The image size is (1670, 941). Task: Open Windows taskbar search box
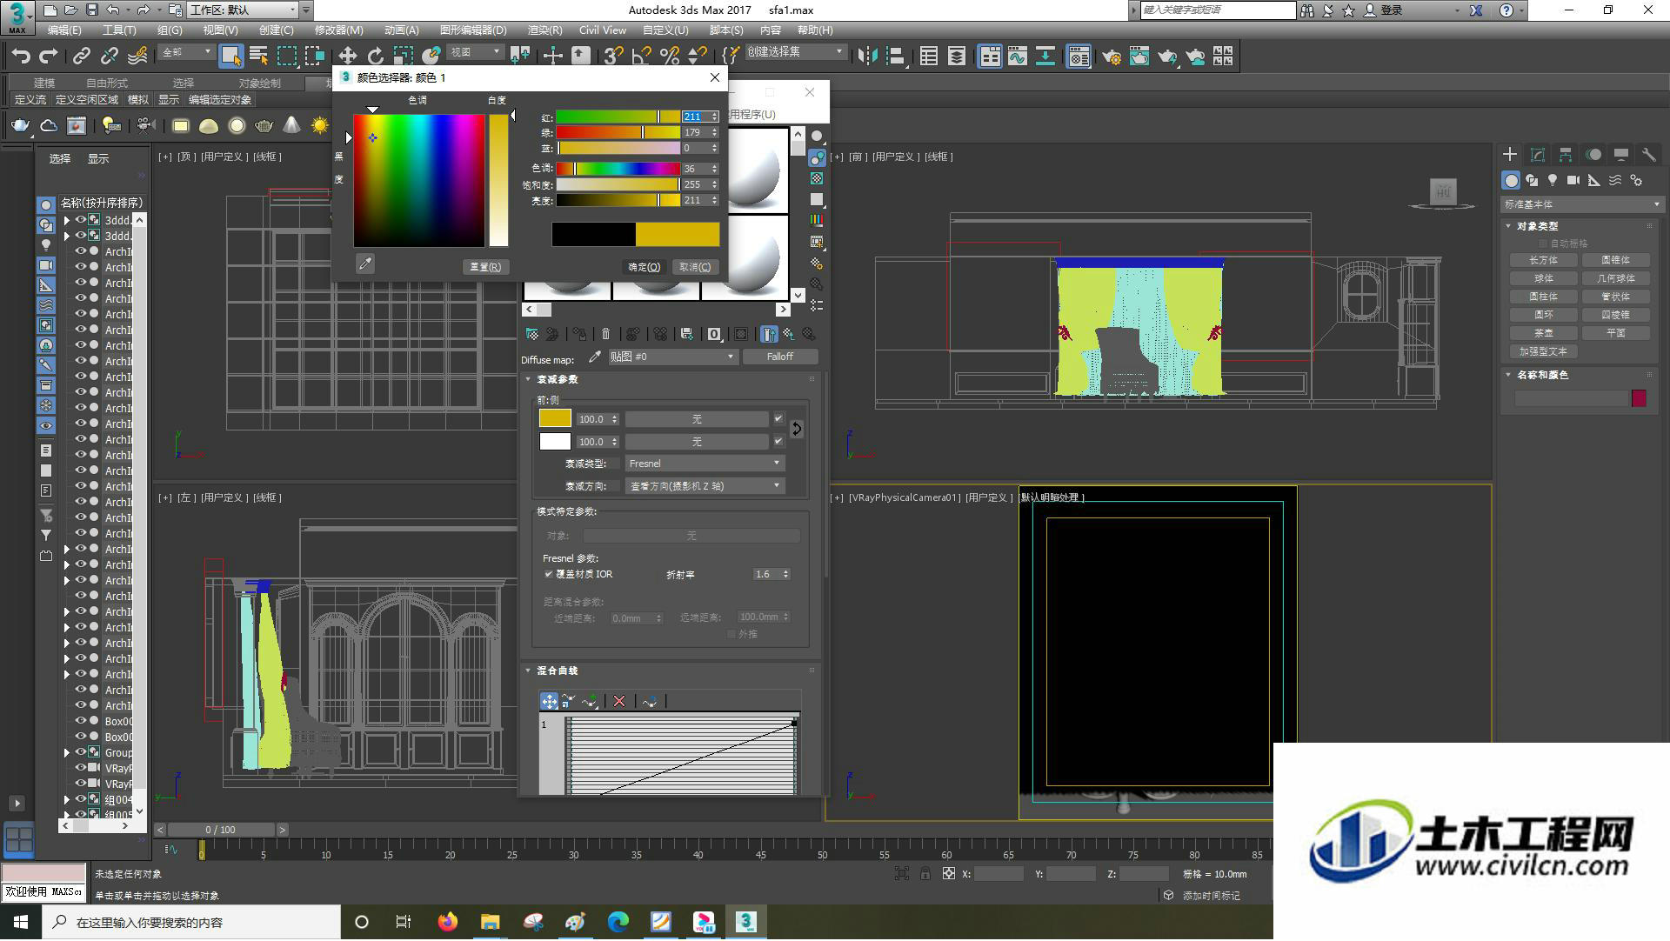[192, 922]
